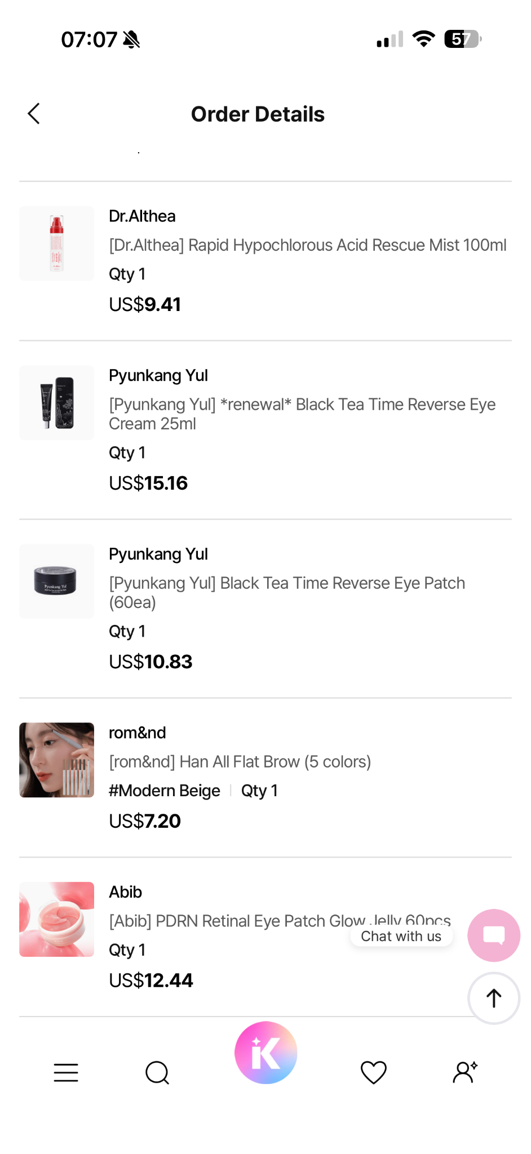
Task: Open the Abib eye patch thumbnail
Action: tap(57, 919)
